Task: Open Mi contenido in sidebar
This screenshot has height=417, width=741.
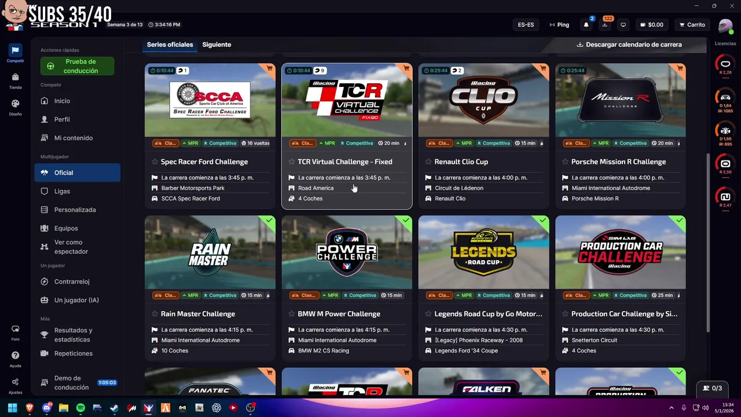Action: 78,138
